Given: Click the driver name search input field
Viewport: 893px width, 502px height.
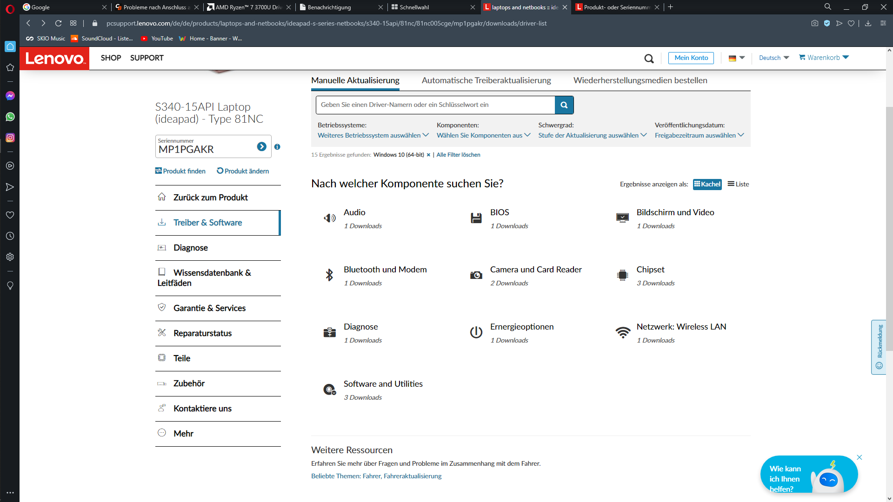Looking at the screenshot, I should pyautogui.click(x=435, y=105).
